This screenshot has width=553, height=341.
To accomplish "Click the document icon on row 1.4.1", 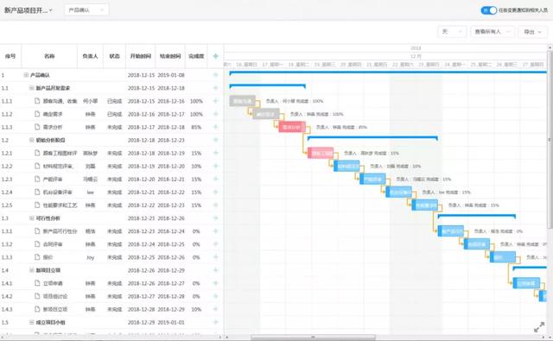I will click(37, 283).
